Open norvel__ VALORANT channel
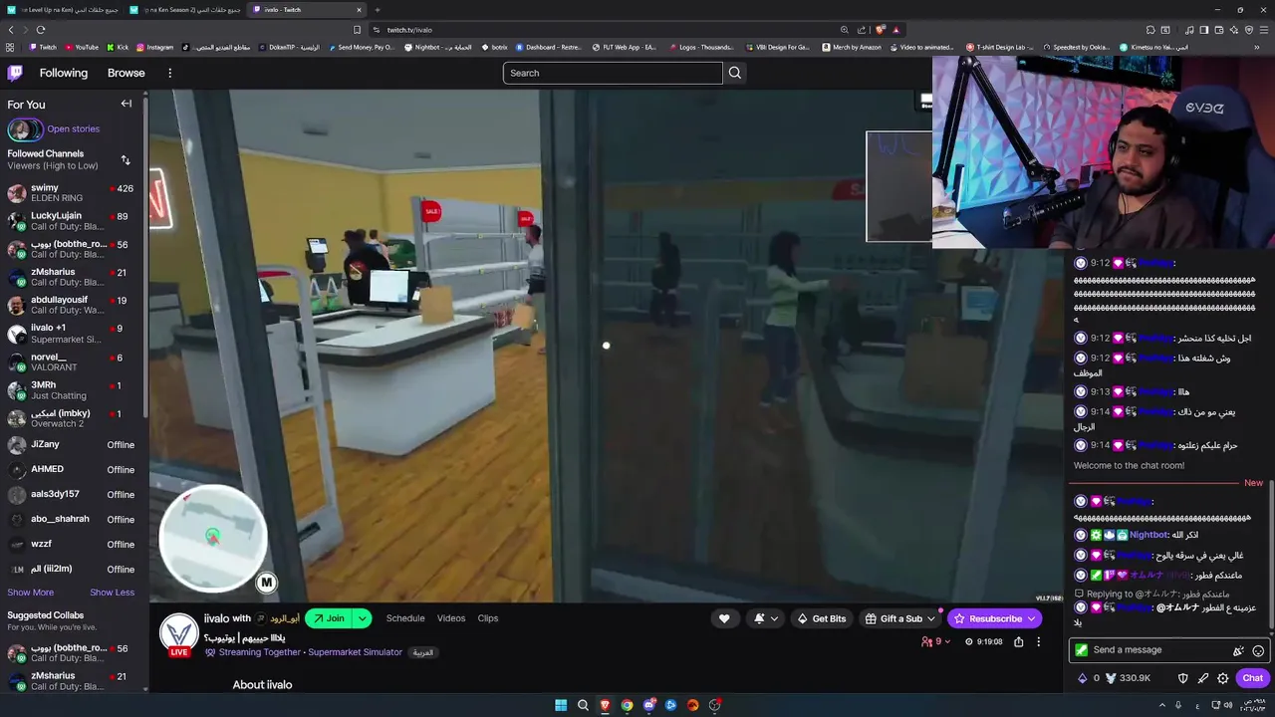Screen dimensions: 1275x717 coord(72,361)
